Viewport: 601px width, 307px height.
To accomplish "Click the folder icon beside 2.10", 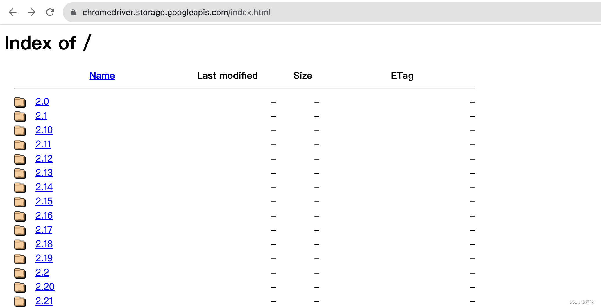I will point(20,131).
